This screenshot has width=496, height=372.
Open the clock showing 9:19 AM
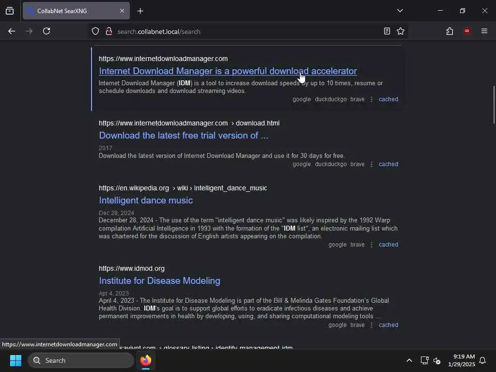pos(461,360)
